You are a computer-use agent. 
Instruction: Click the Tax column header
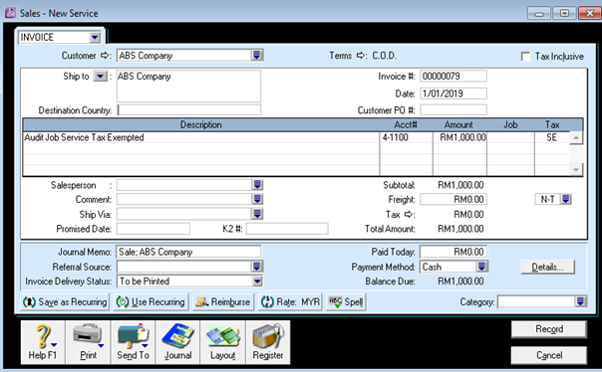click(x=552, y=125)
